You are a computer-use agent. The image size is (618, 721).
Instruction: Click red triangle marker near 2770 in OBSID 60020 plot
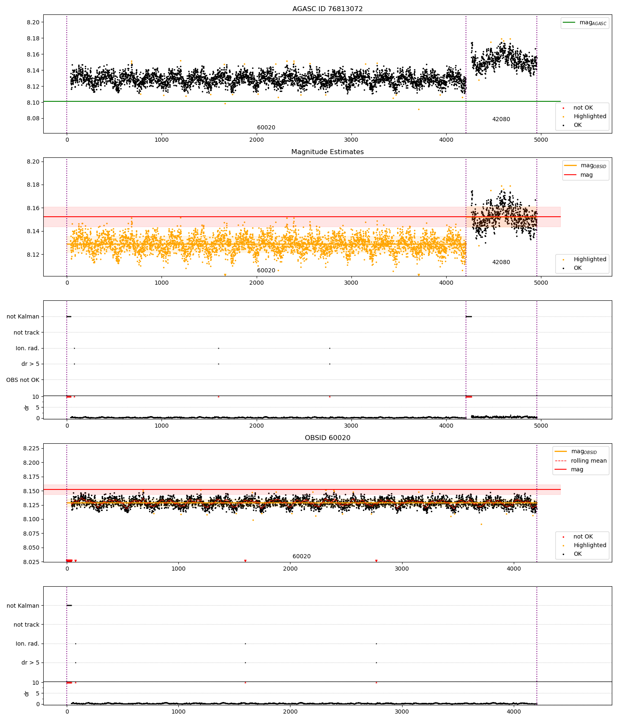click(x=376, y=561)
